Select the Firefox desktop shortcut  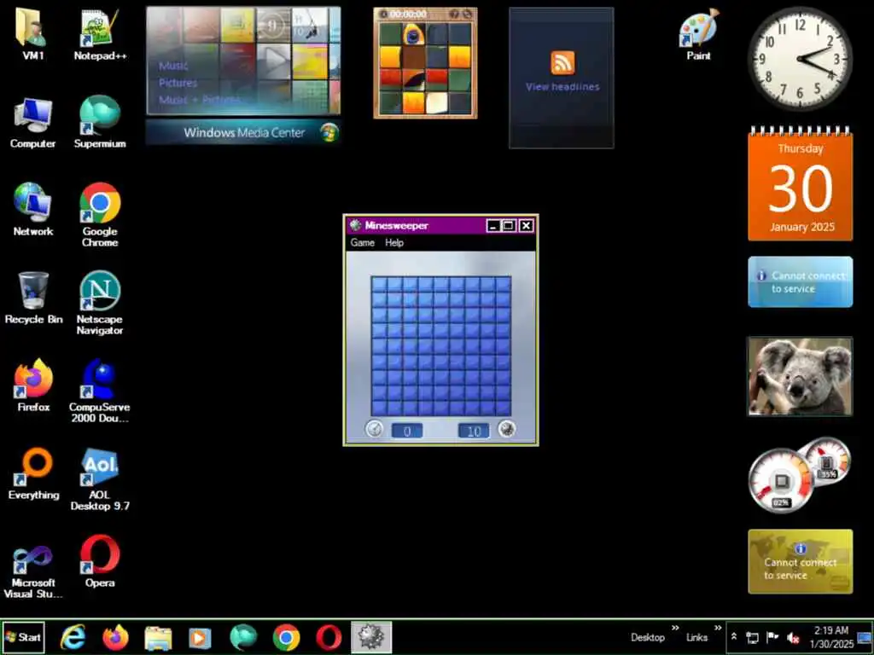(33, 385)
